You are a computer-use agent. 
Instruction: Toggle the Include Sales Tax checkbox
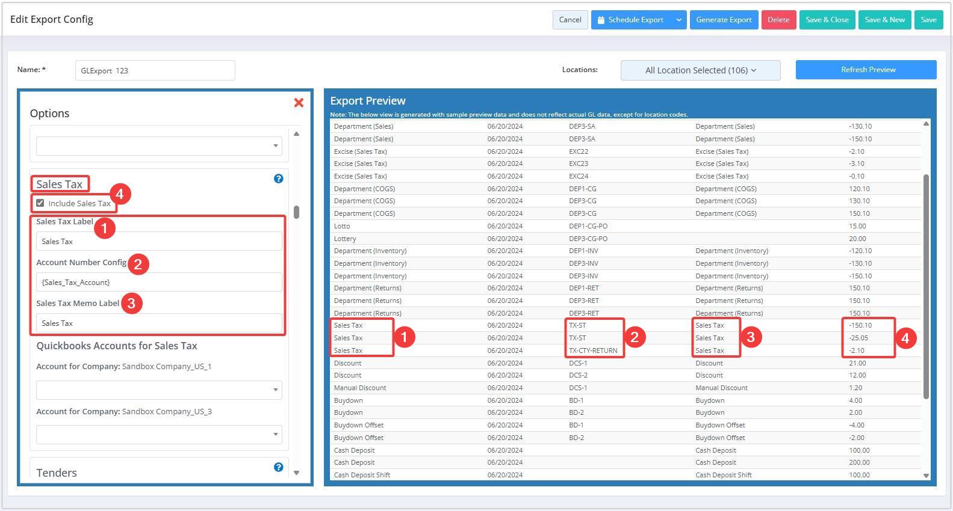click(x=40, y=203)
